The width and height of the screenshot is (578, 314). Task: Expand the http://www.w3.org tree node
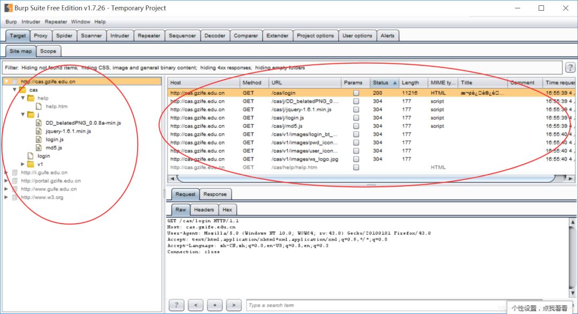(6, 197)
